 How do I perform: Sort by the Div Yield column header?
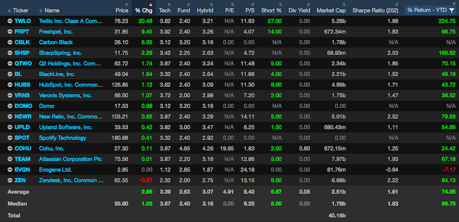pos(299,11)
